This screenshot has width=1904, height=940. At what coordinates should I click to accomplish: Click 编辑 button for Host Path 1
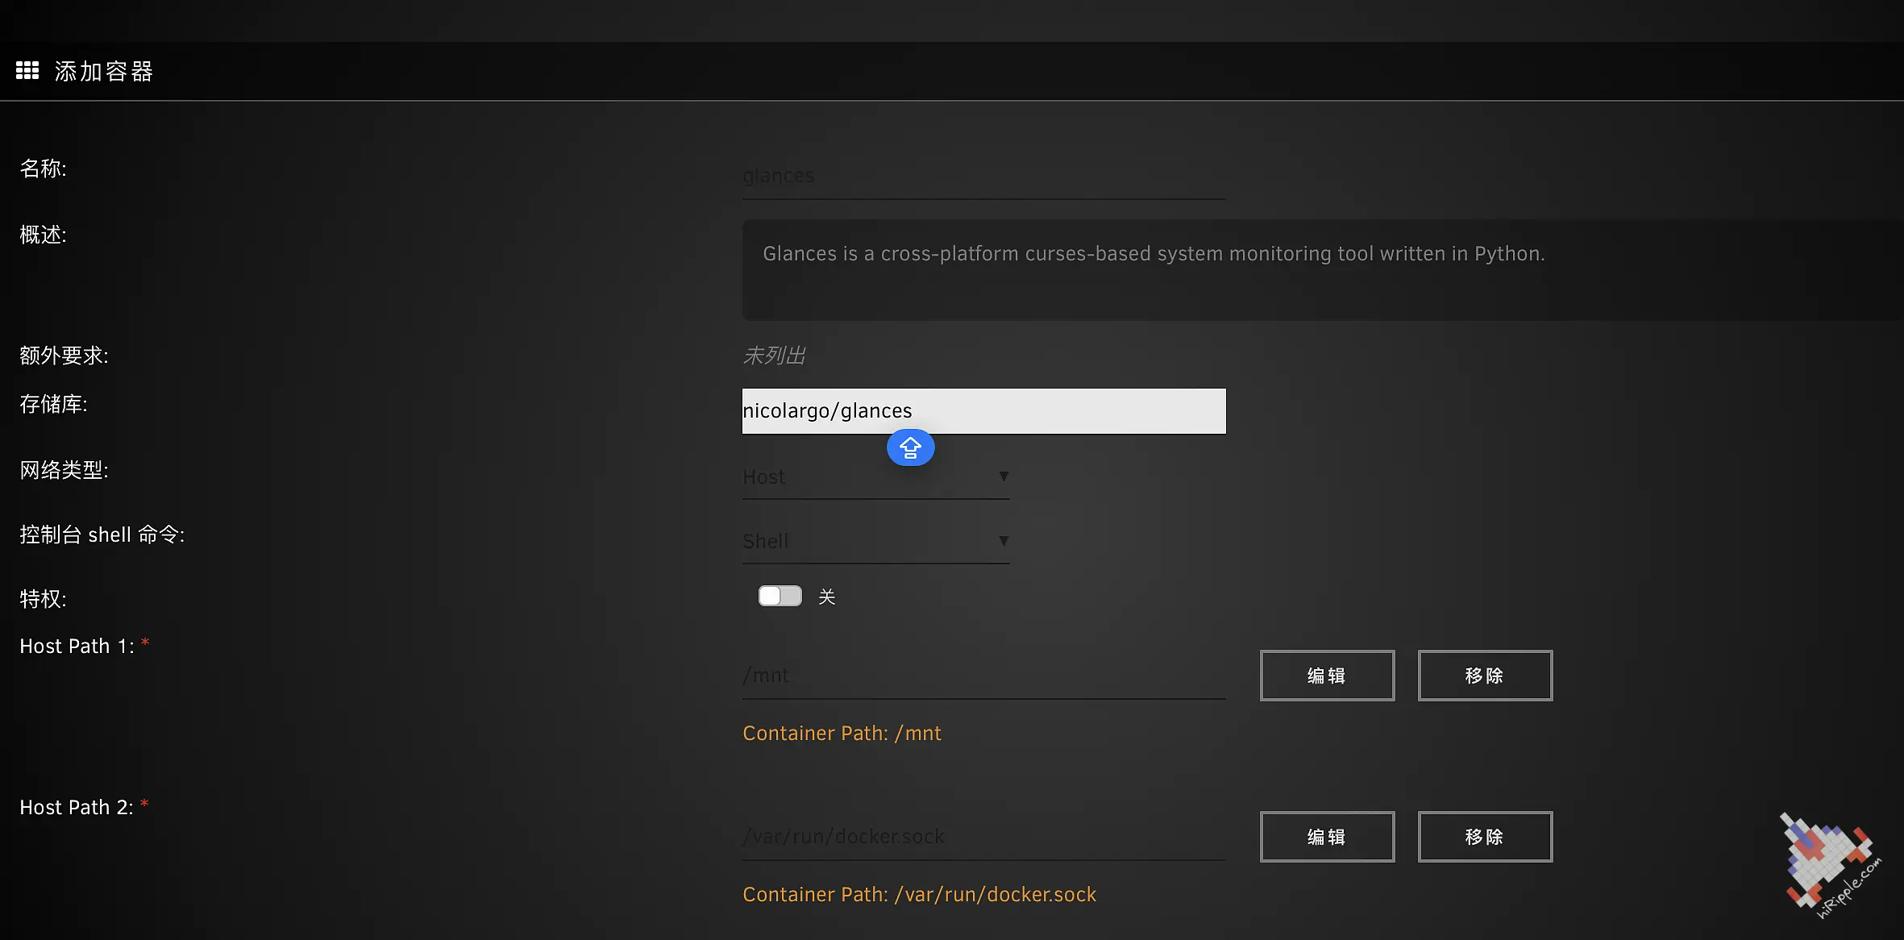[x=1327, y=676]
